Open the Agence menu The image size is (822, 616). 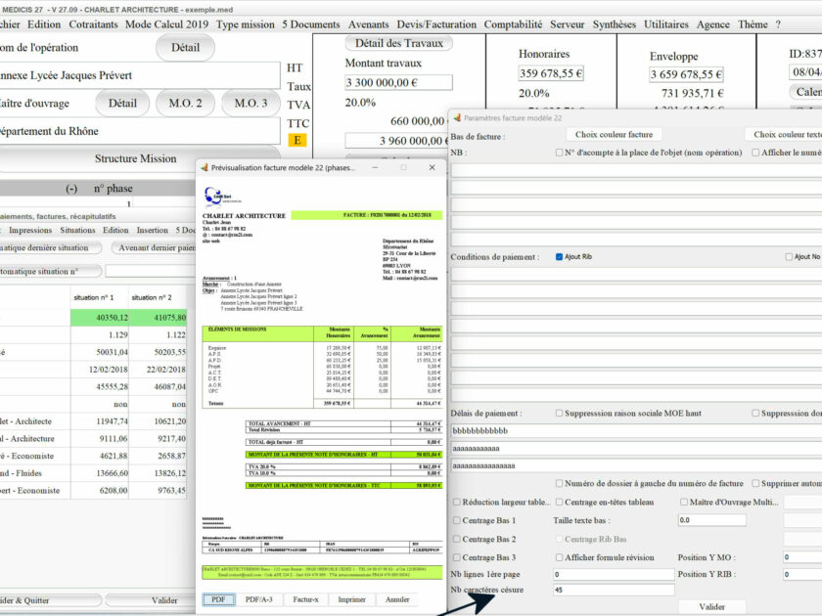(713, 24)
